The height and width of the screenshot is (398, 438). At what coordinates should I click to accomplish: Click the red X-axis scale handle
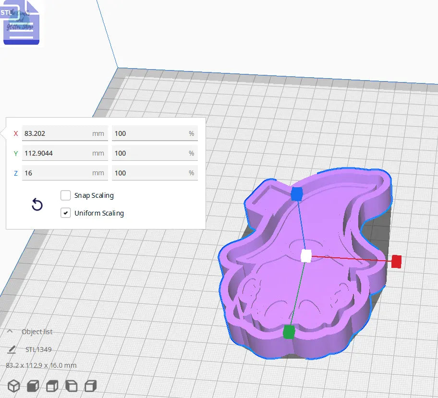[396, 262]
